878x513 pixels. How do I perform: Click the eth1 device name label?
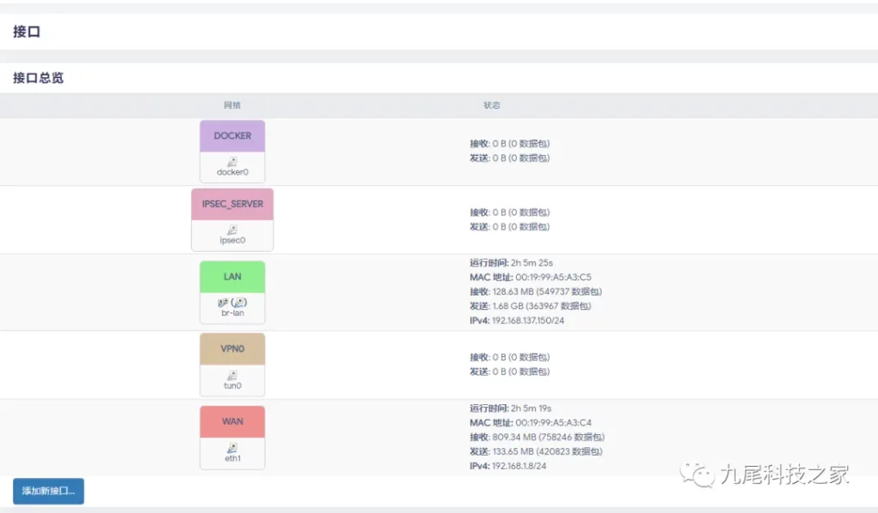coord(232,459)
